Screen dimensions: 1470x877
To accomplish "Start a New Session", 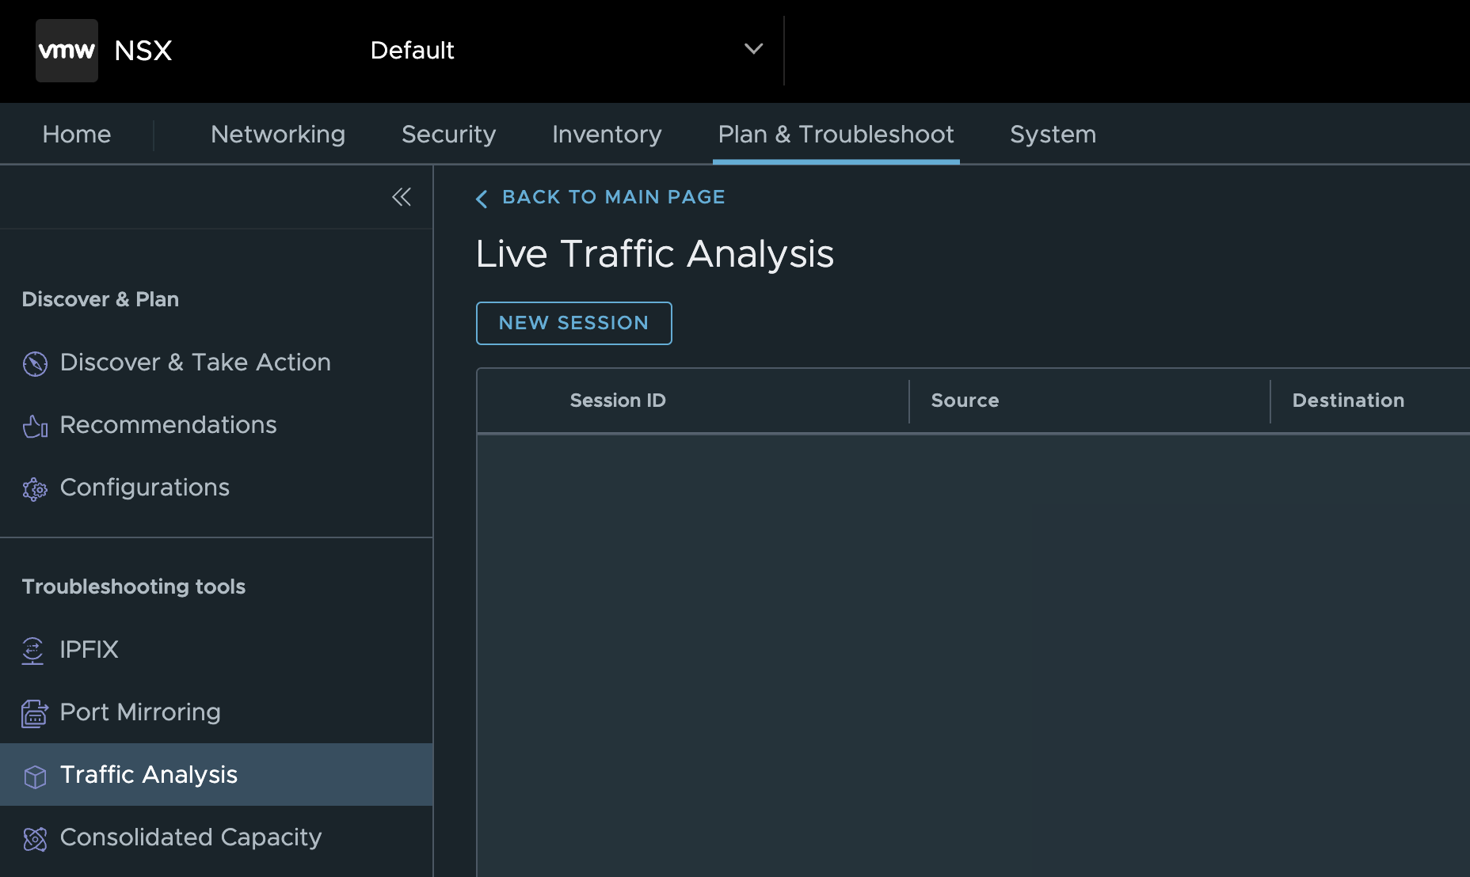I will (x=573, y=323).
